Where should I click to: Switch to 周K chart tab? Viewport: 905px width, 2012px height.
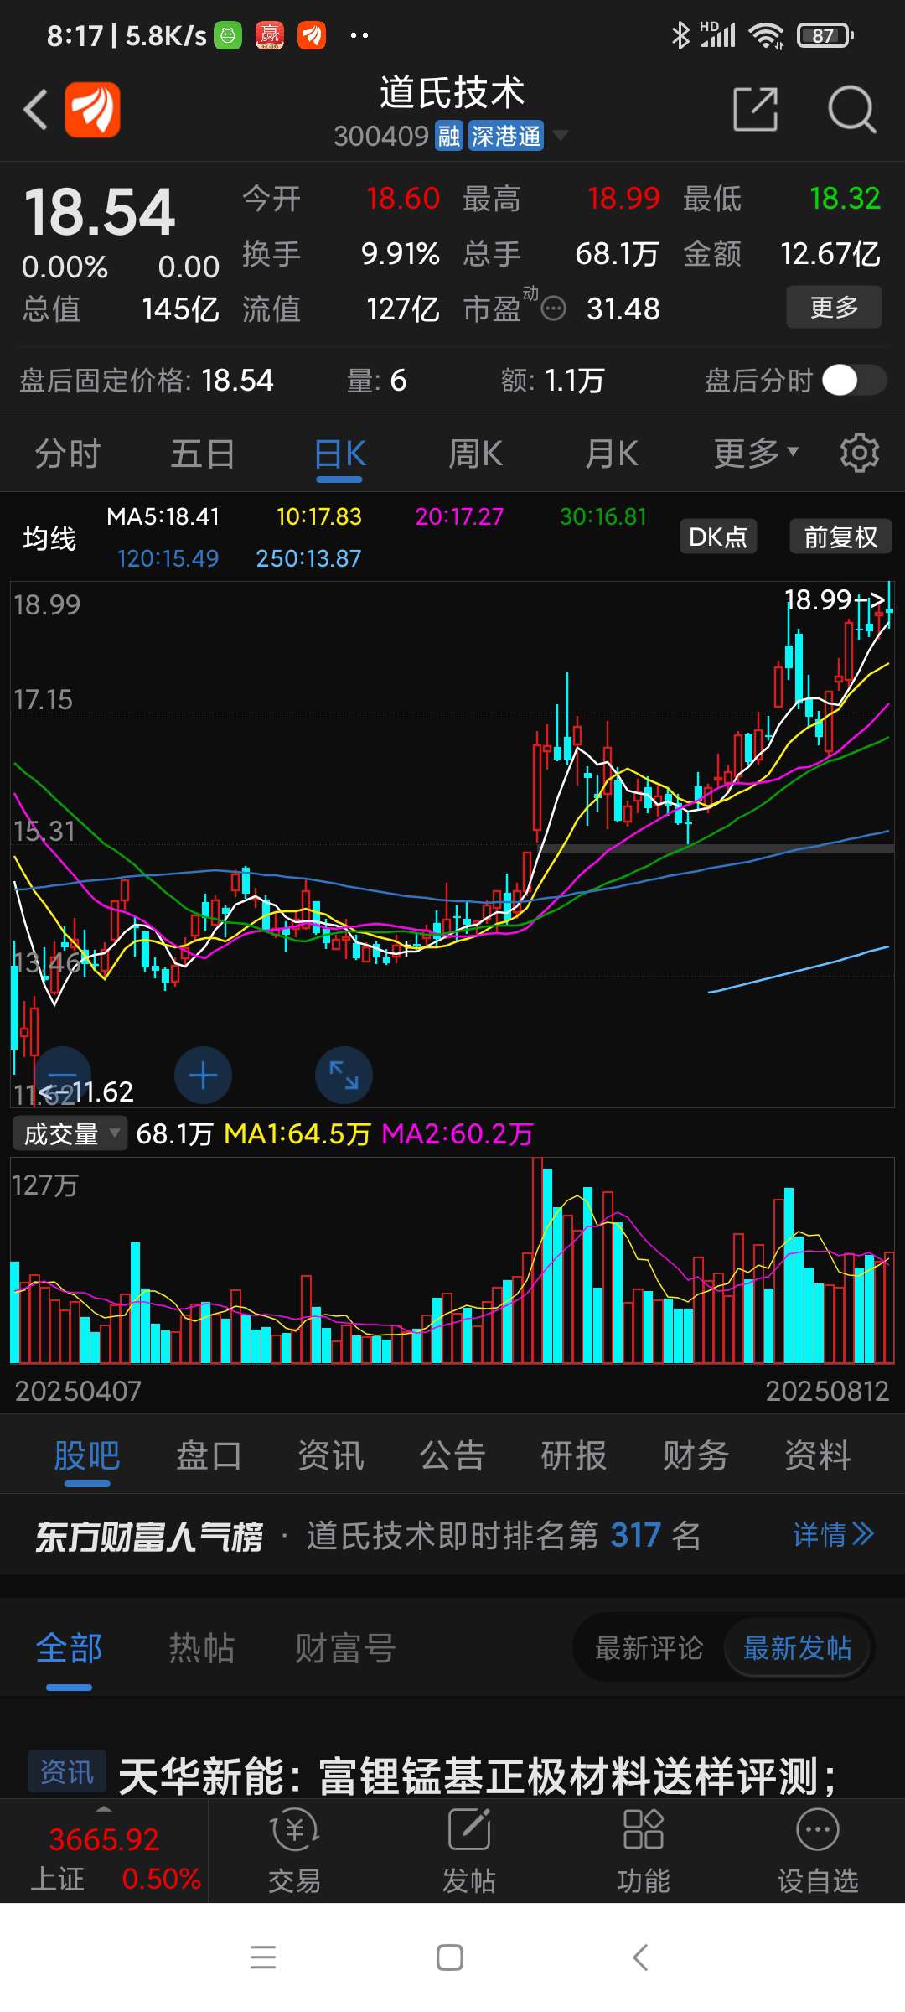click(x=475, y=454)
